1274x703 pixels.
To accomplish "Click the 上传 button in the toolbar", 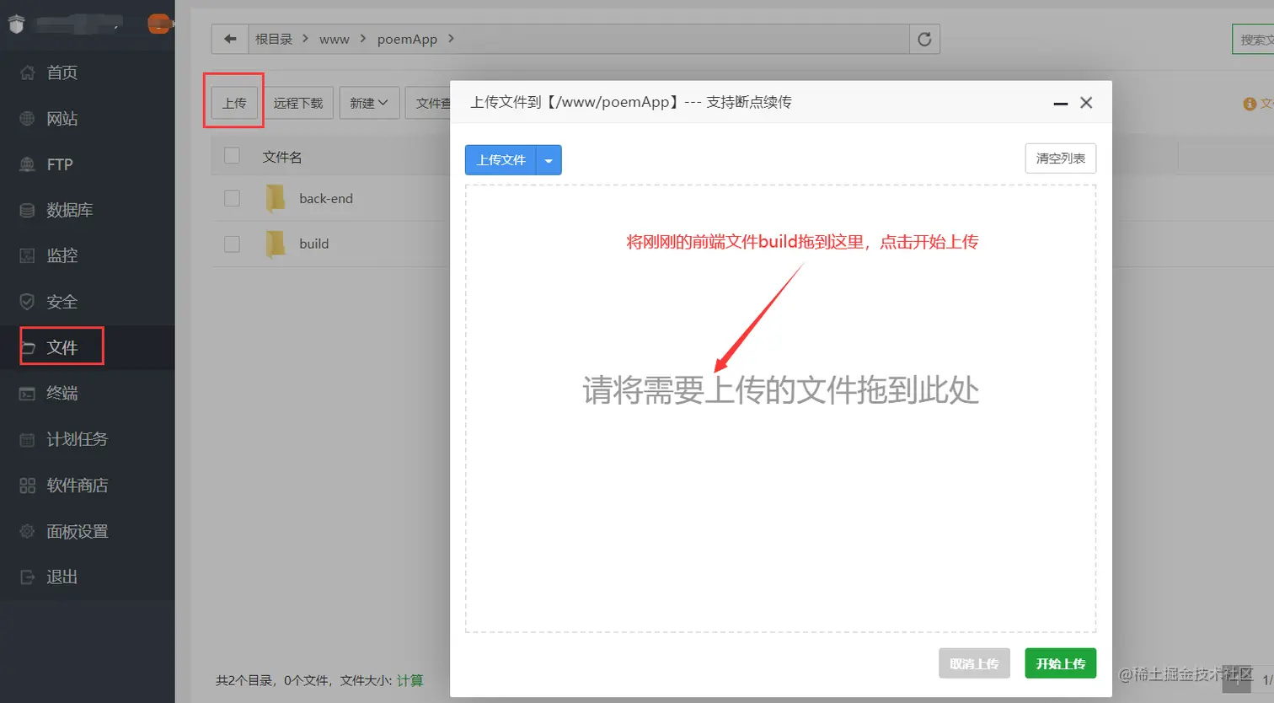I will 234,103.
